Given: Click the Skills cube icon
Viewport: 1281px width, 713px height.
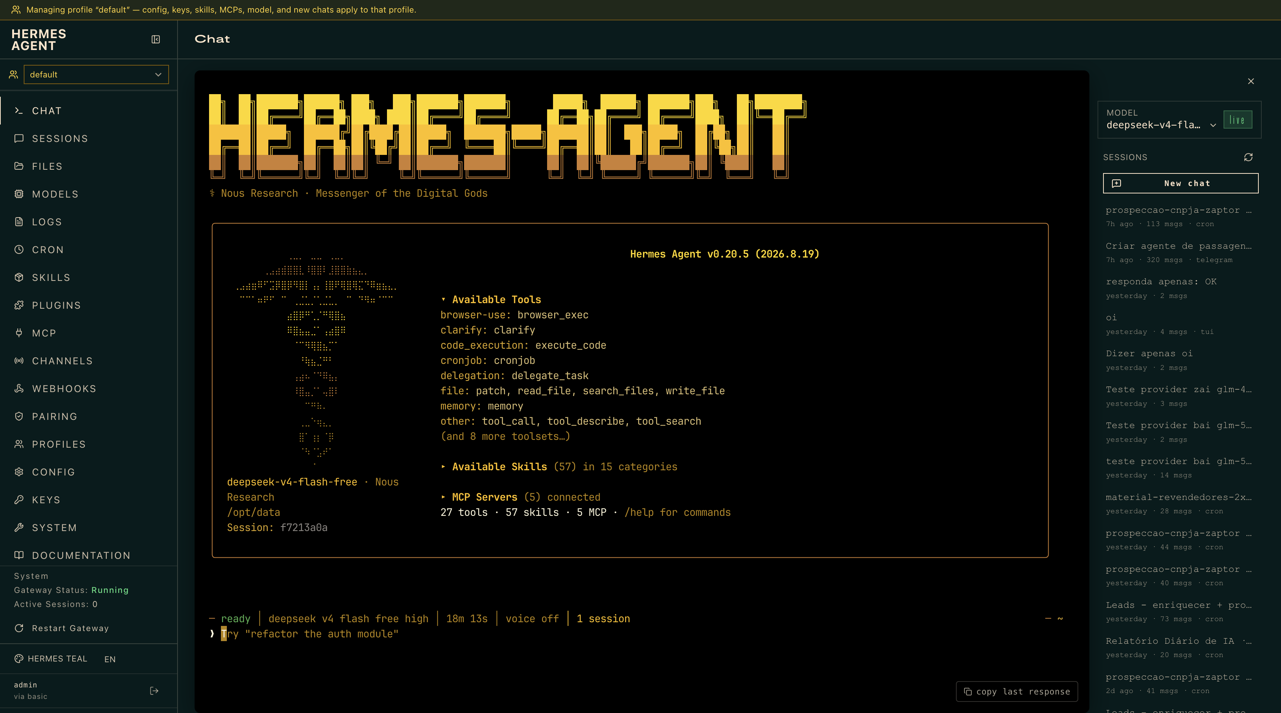Looking at the screenshot, I should tap(19, 278).
